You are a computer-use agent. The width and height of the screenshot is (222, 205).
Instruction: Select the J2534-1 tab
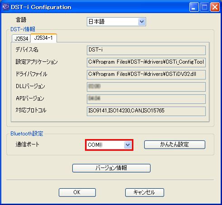point(43,38)
